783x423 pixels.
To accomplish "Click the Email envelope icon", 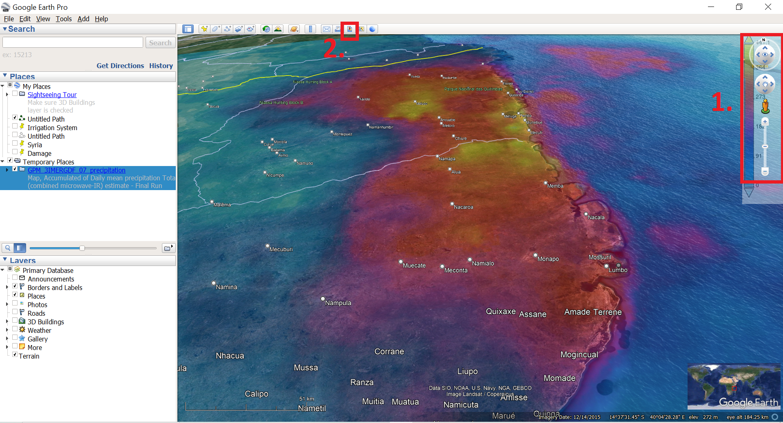I will coord(326,29).
